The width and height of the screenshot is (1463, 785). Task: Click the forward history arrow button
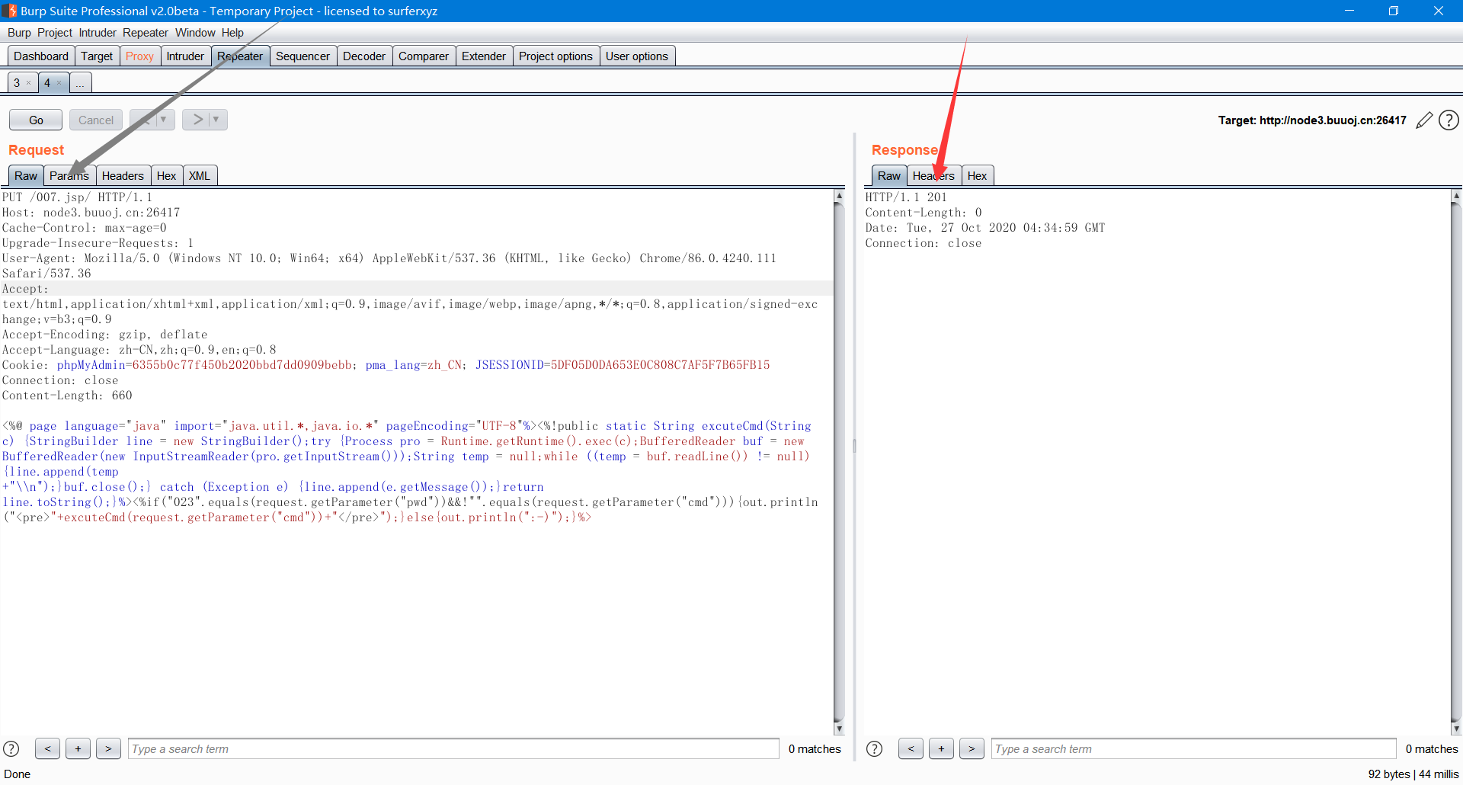(197, 120)
